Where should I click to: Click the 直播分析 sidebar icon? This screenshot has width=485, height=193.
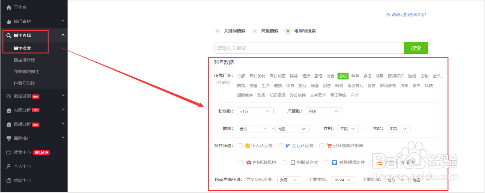tap(9, 124)
